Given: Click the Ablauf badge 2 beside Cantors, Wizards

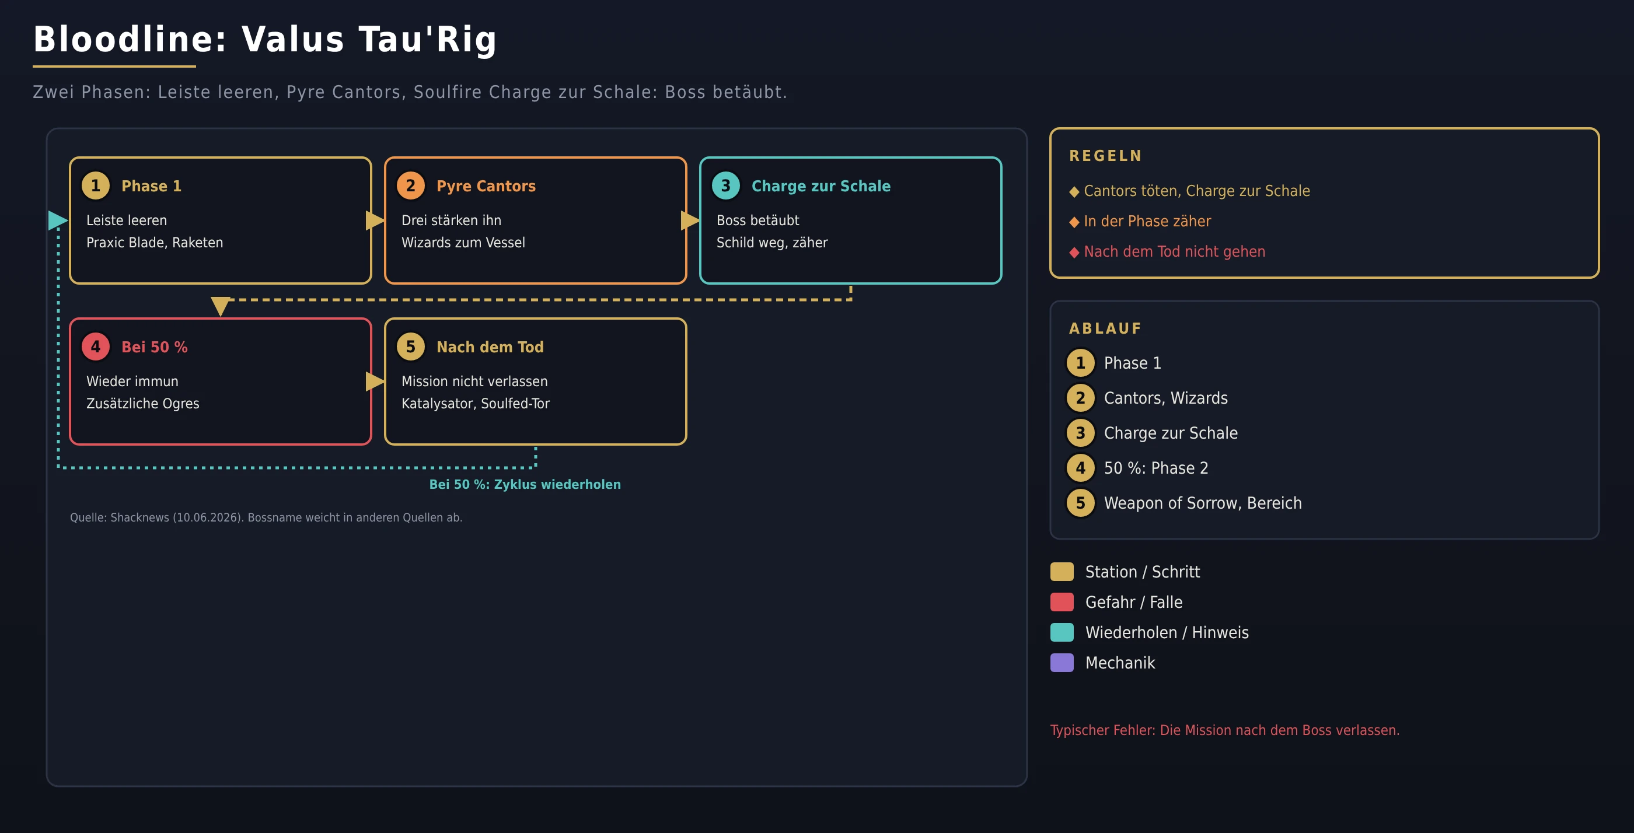Looking at the screenshot, I should click(x=1080, y=398).
